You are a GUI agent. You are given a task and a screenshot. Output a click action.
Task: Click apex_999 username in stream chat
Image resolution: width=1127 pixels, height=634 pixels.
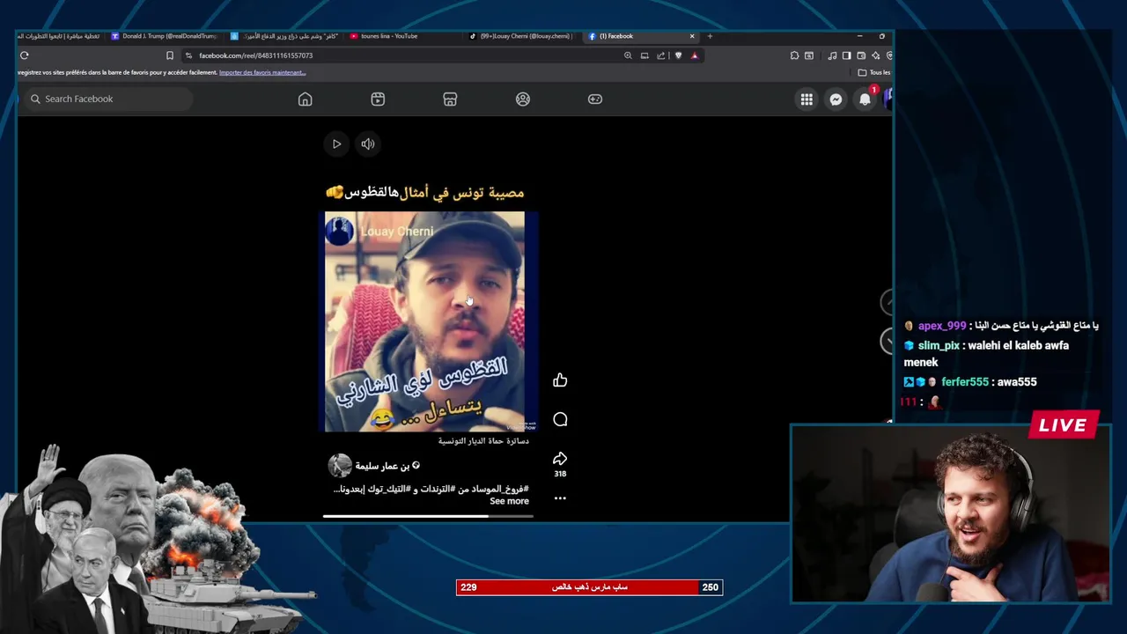942,326
